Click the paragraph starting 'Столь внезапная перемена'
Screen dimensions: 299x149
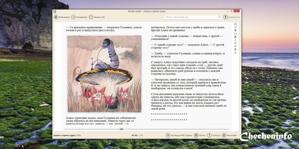point(189,101)
